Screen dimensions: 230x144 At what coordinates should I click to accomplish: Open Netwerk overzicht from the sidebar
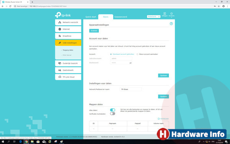point(68,22)
